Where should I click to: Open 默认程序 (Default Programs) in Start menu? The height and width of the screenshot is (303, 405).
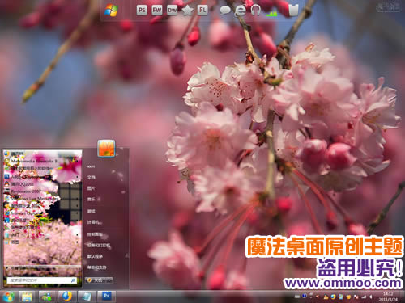coord(95,256)
